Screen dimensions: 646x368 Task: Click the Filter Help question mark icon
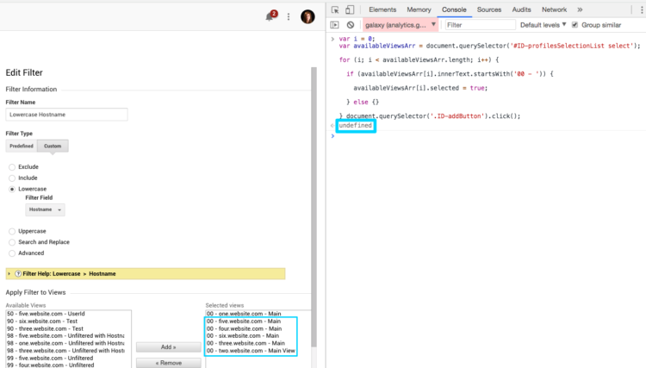pyautogui.click(x=18, y=274)
